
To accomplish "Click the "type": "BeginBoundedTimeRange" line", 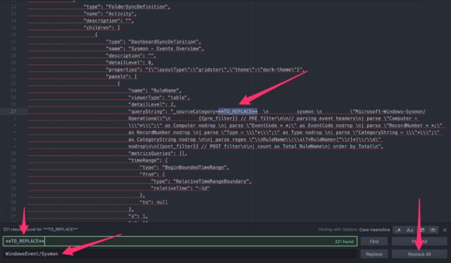I will (184, 167).
